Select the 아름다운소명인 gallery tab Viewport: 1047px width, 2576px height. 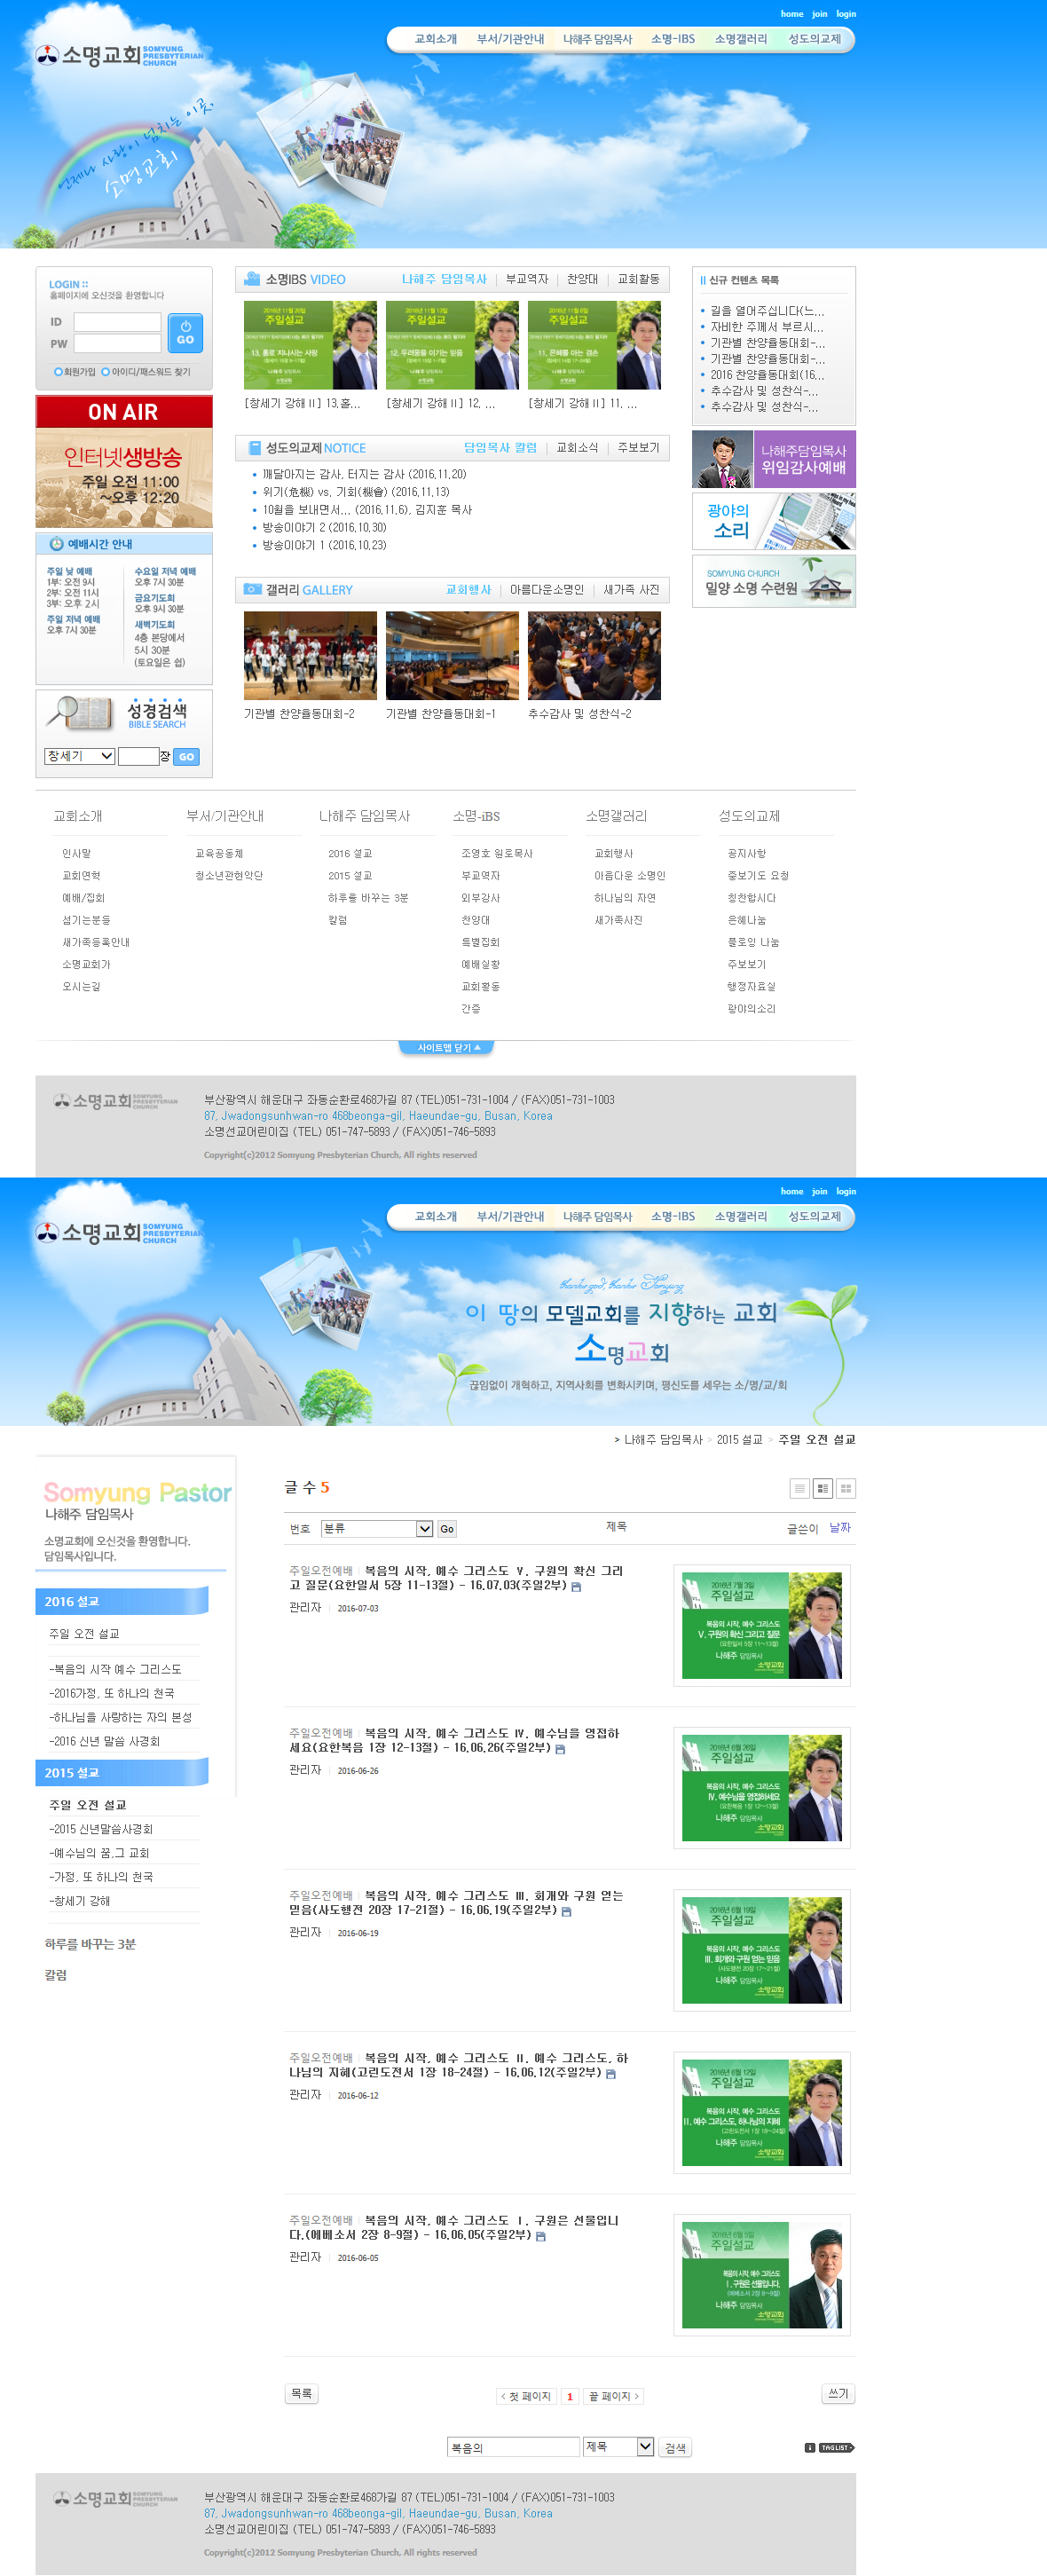pyautogui.click(x=546, y=590)
